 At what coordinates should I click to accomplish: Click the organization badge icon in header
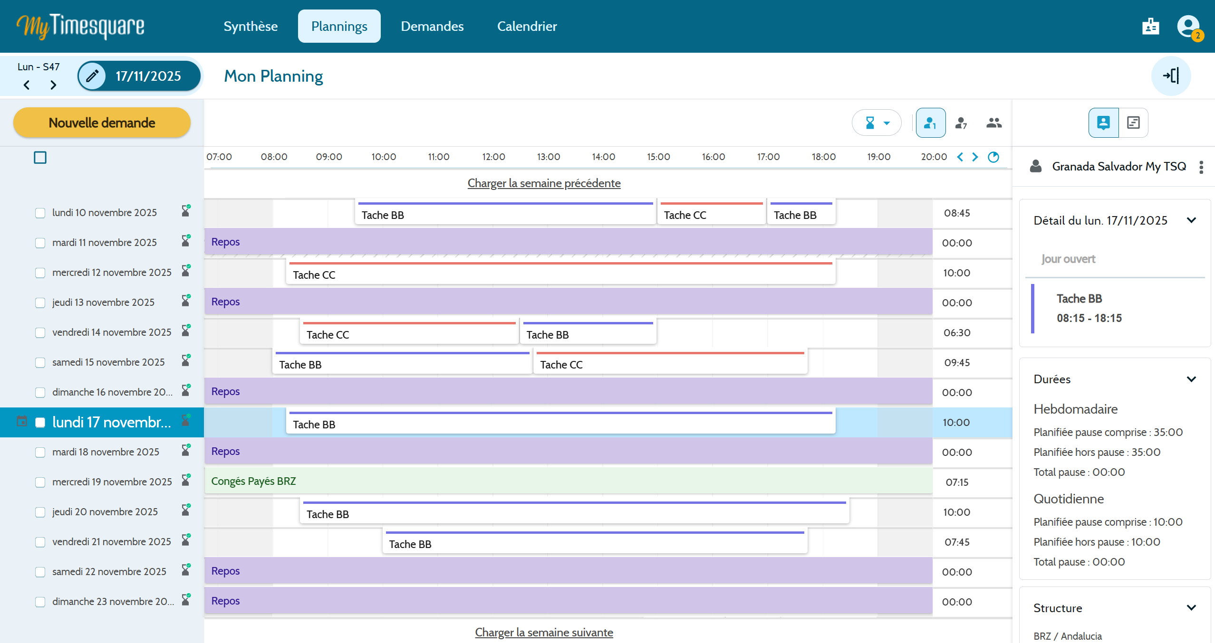[1150, 27]
